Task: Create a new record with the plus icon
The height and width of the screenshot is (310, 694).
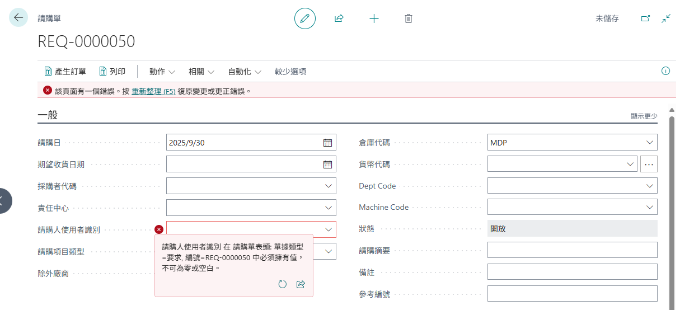Action: click(374, 18)
